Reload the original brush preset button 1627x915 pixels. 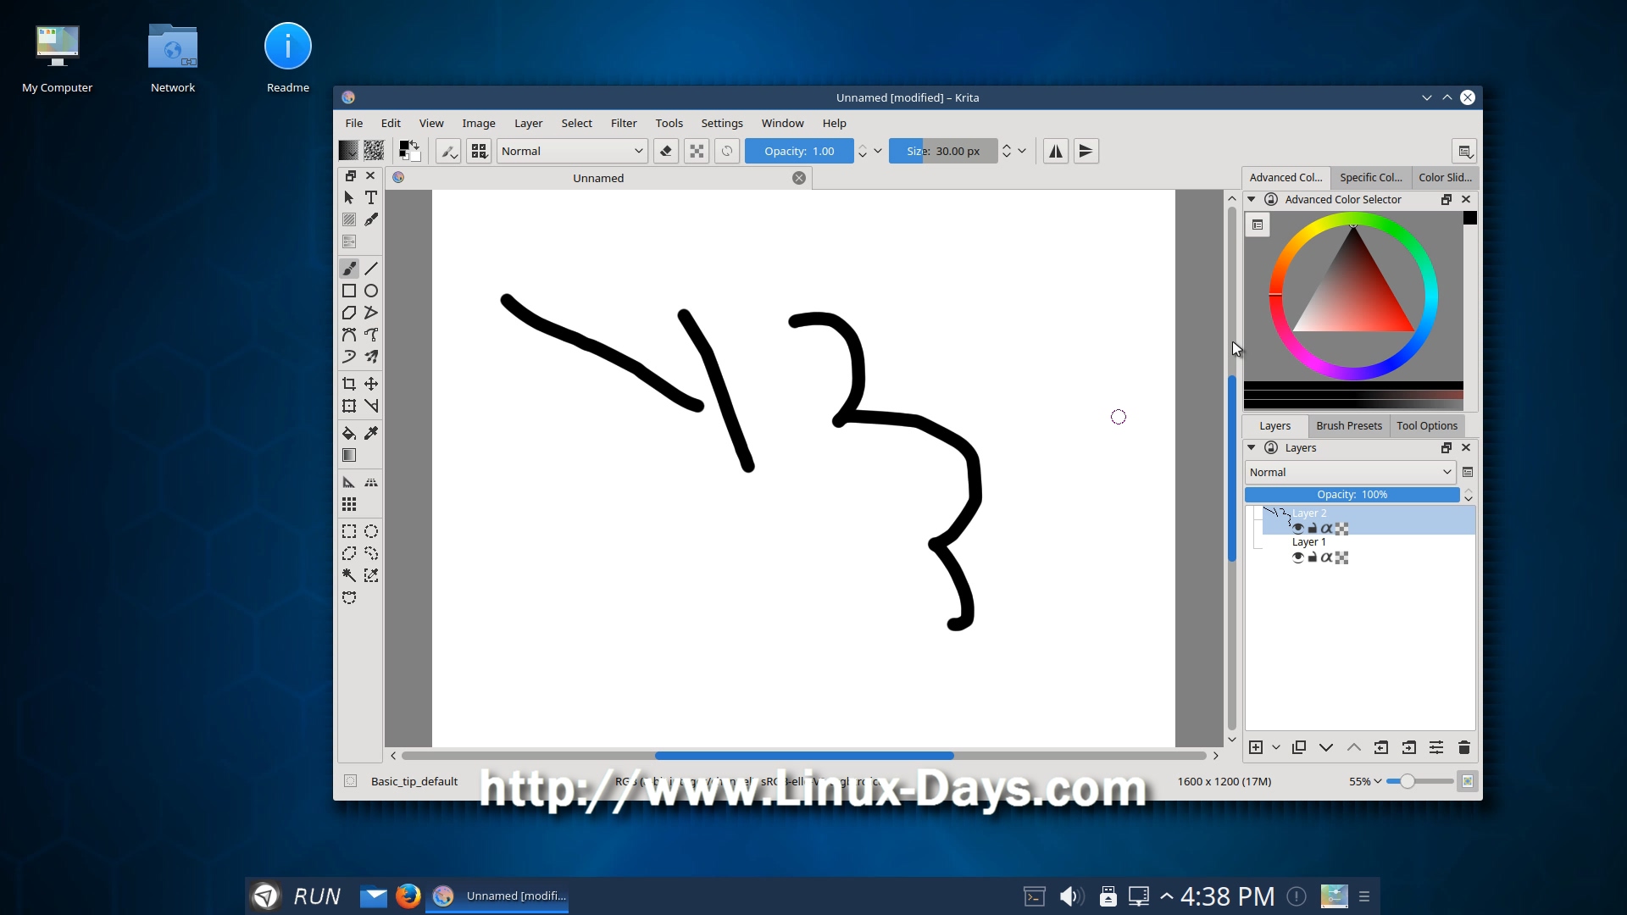727,151
